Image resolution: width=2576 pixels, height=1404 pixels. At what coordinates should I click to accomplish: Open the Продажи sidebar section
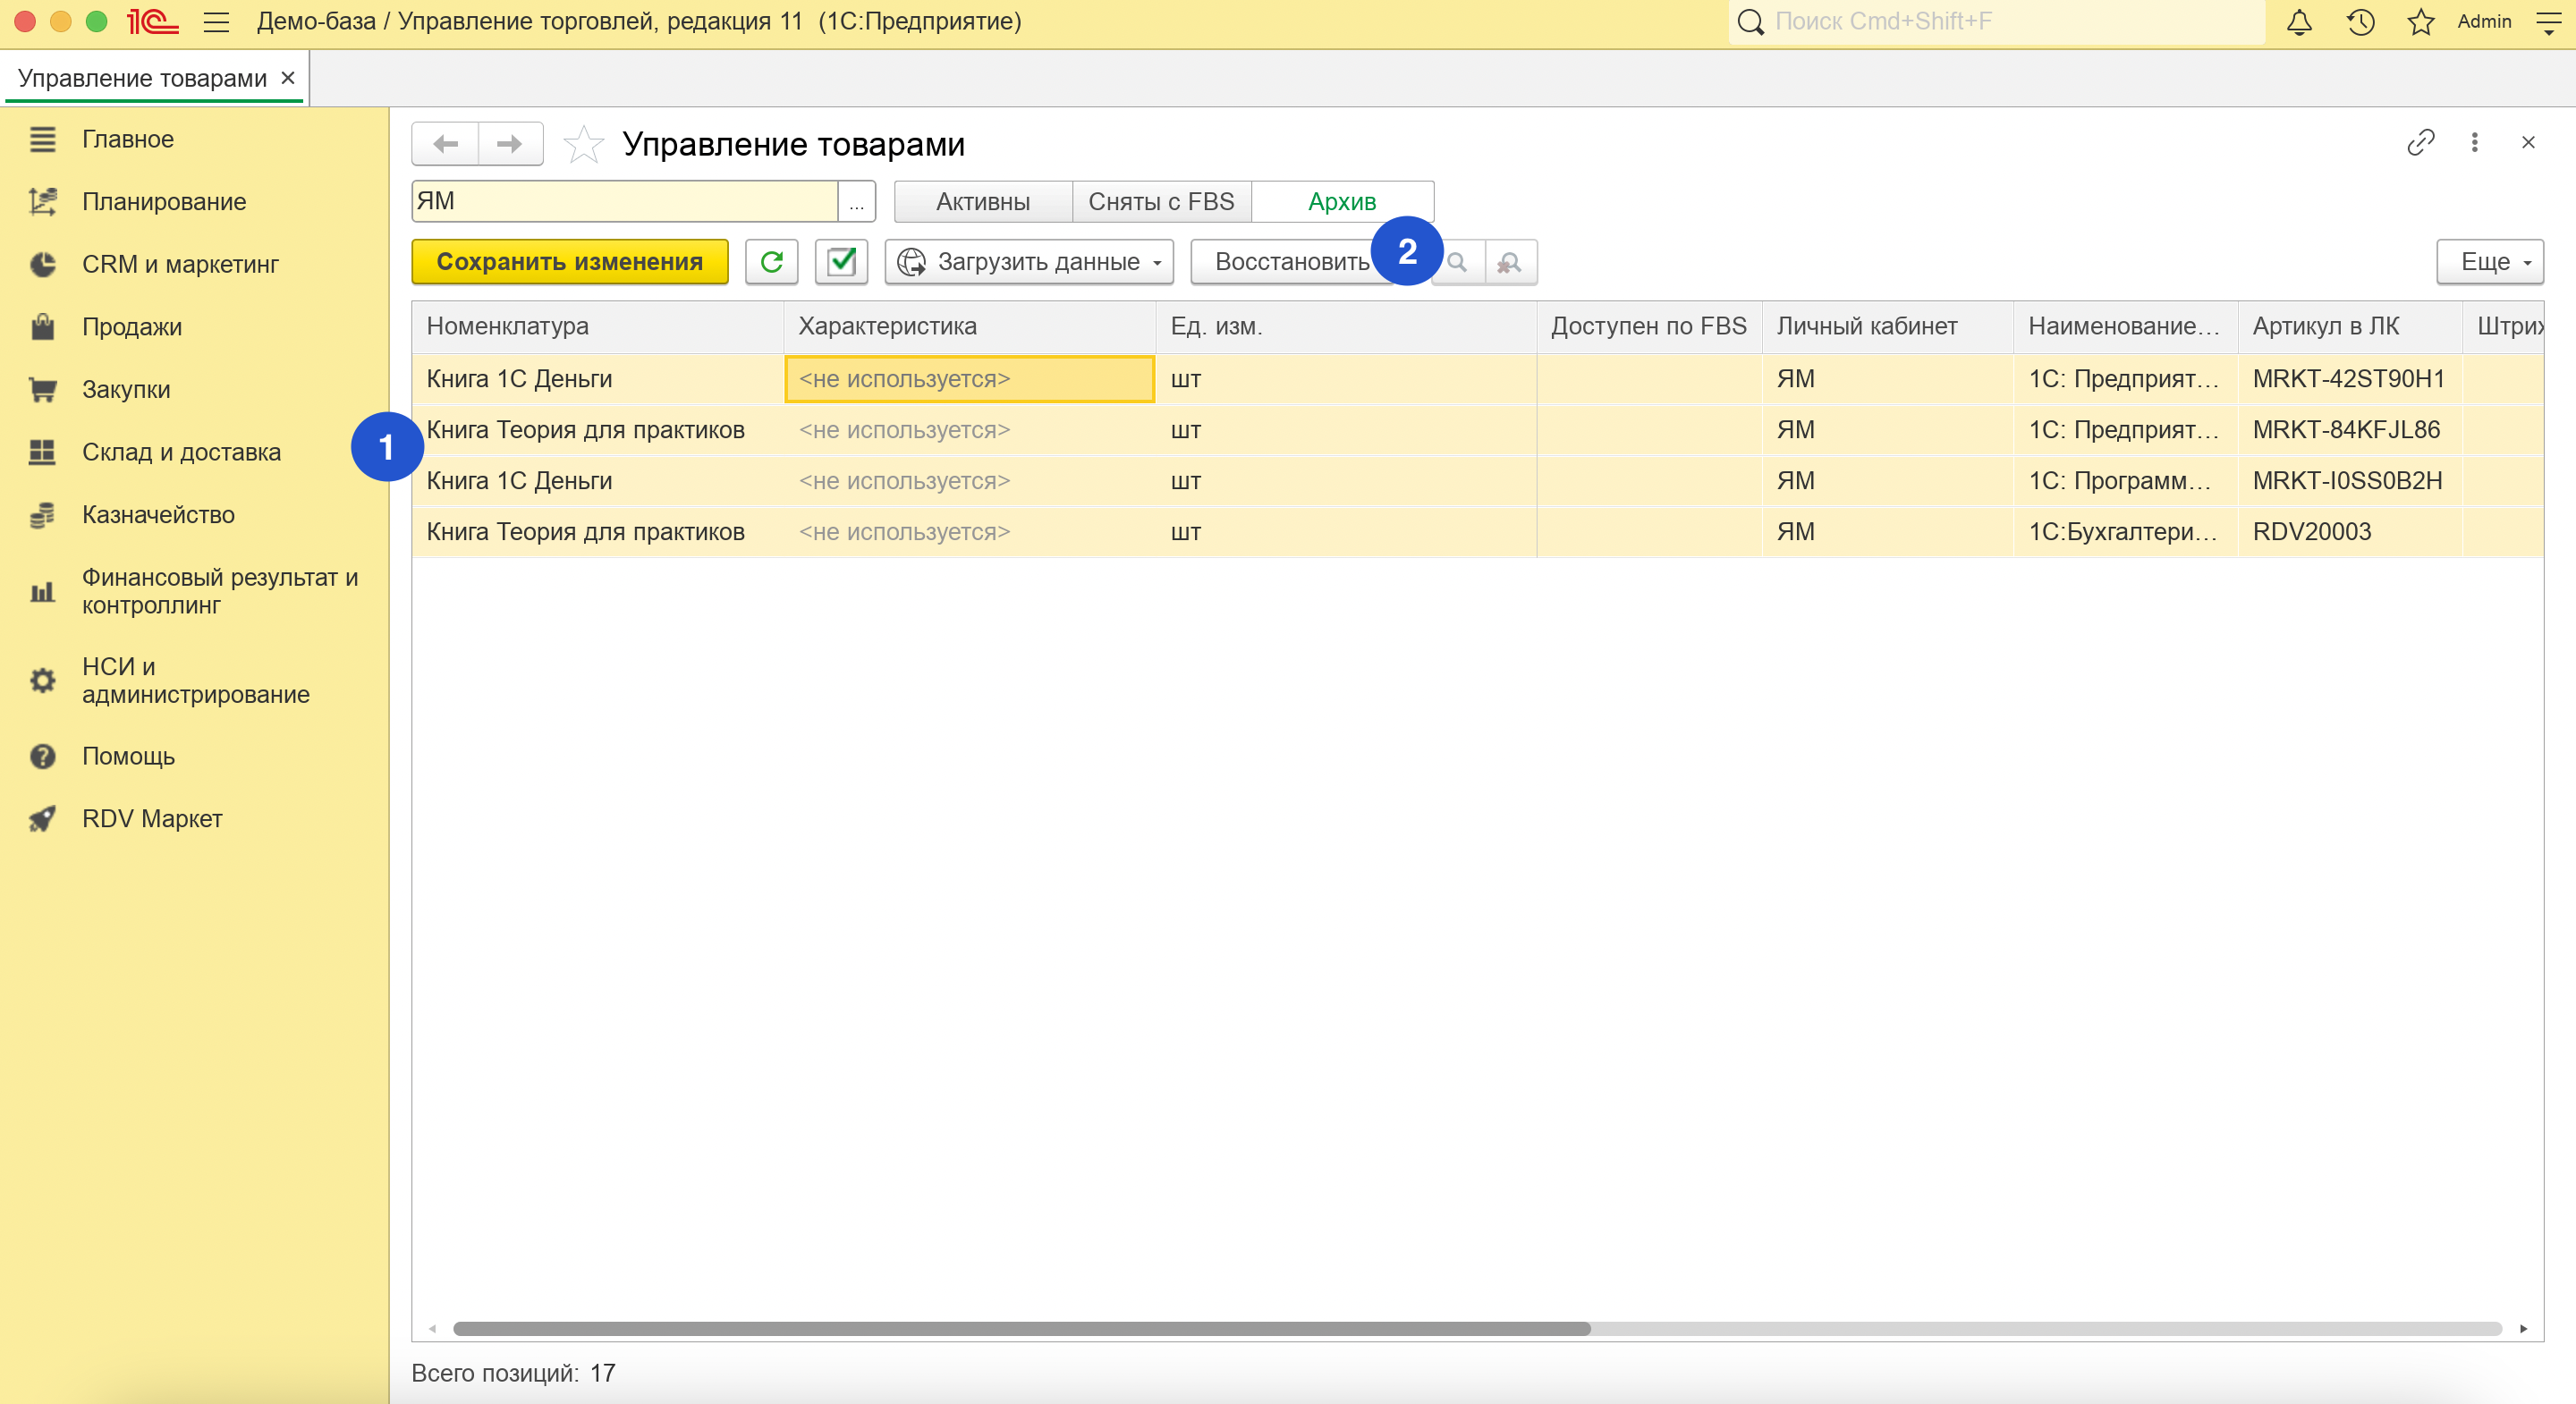132,327
